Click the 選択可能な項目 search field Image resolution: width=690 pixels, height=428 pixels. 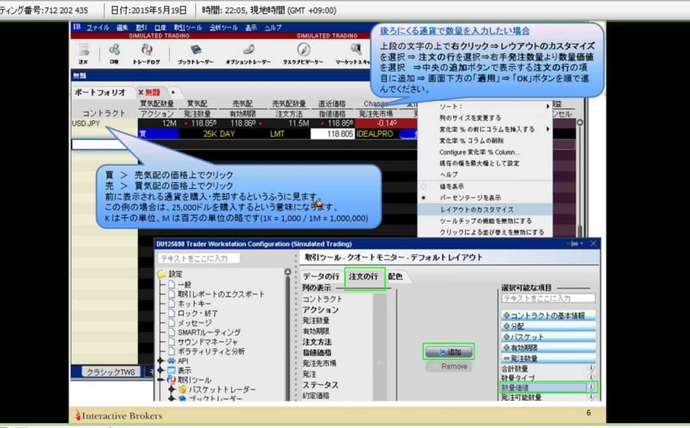pos(548,298)
